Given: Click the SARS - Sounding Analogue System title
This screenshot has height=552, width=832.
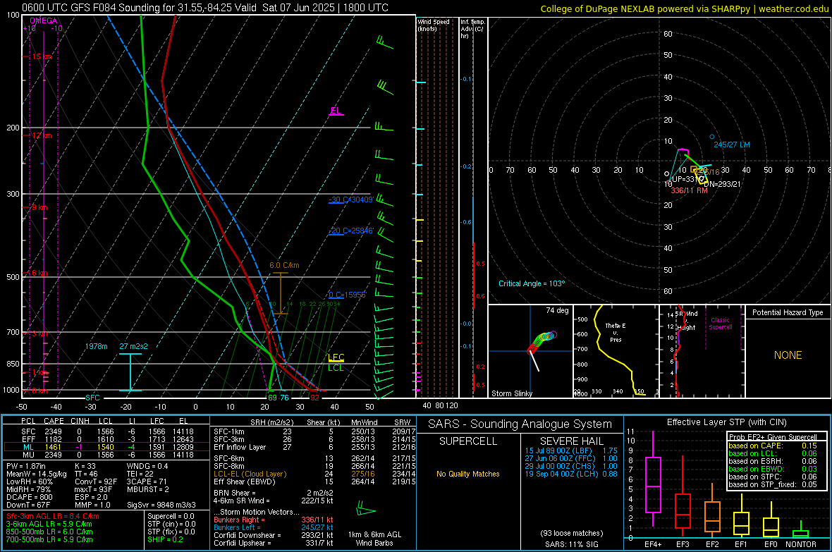Looking at the screenshot, I should click(520, 424).
